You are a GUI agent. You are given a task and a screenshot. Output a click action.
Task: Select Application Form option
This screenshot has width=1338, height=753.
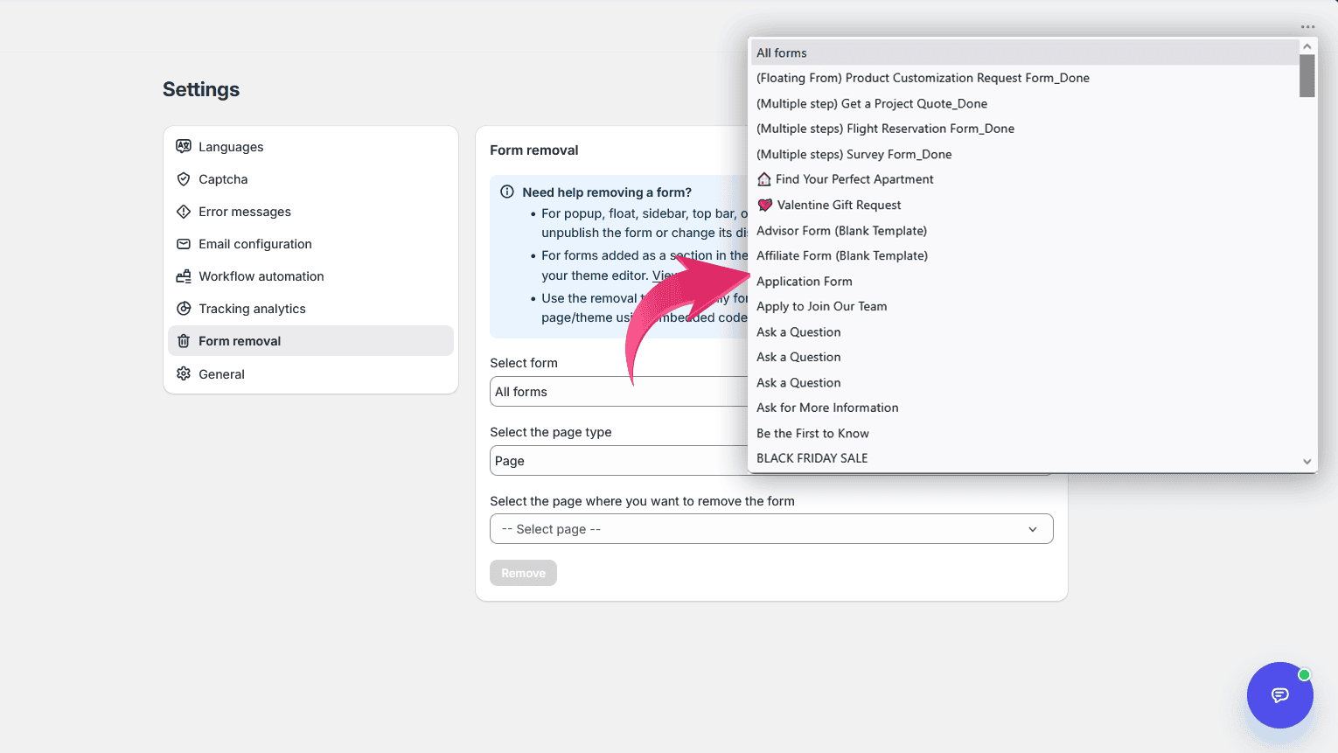point(1024,281)
